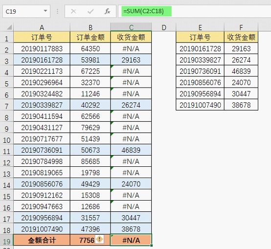
Task: Select cell A3 containing 20190161728
Action: (x=42, y=60)
